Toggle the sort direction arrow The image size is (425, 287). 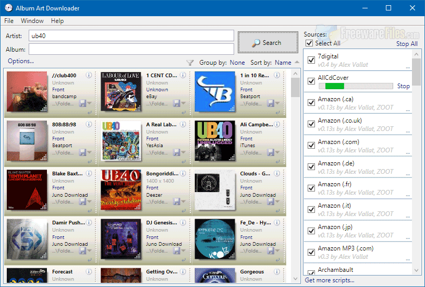[297, 62]
